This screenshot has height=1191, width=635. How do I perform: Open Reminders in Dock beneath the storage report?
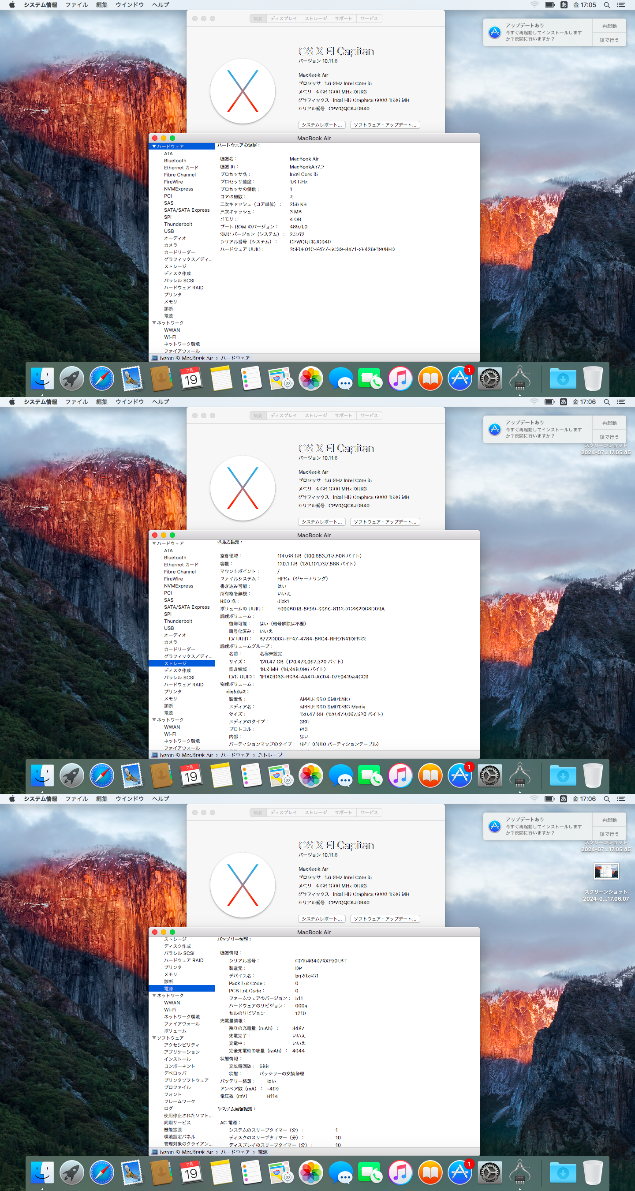click(251, 775)
